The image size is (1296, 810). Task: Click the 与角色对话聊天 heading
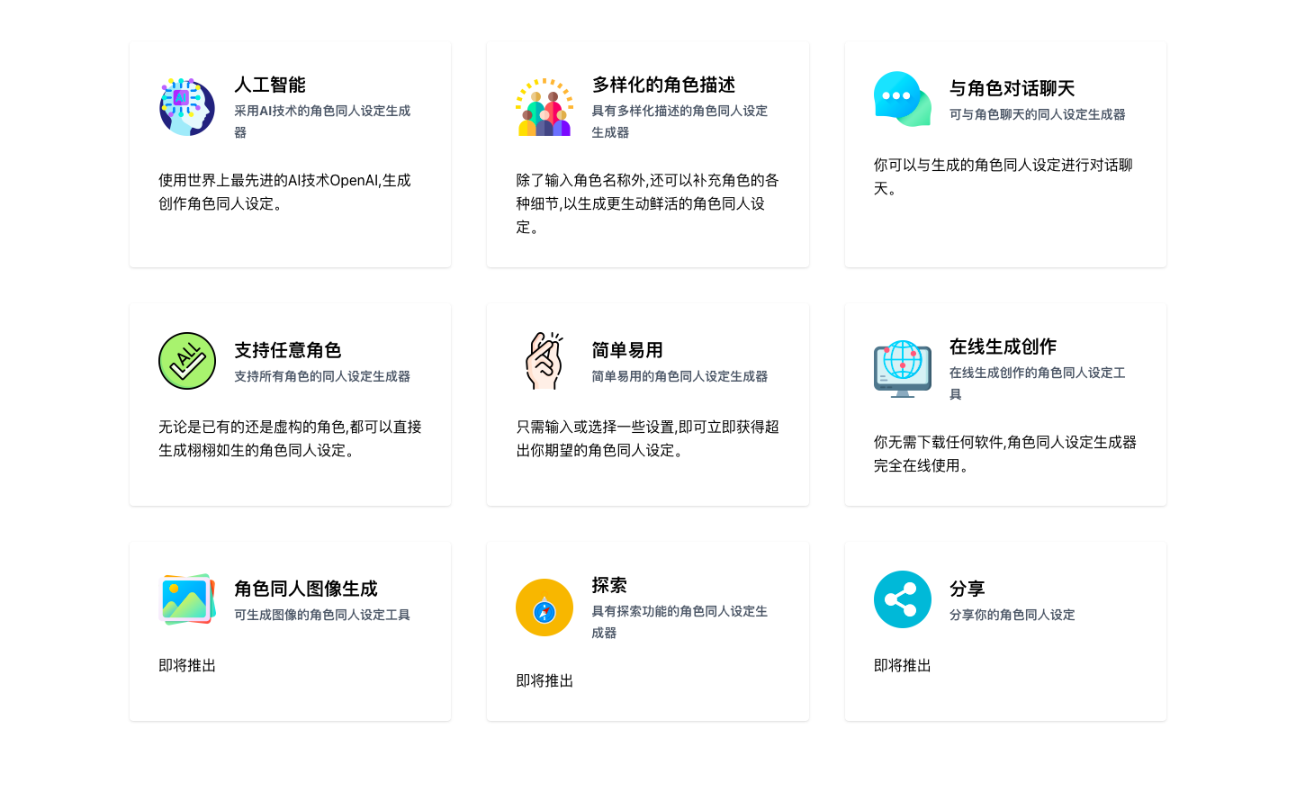1012,88
